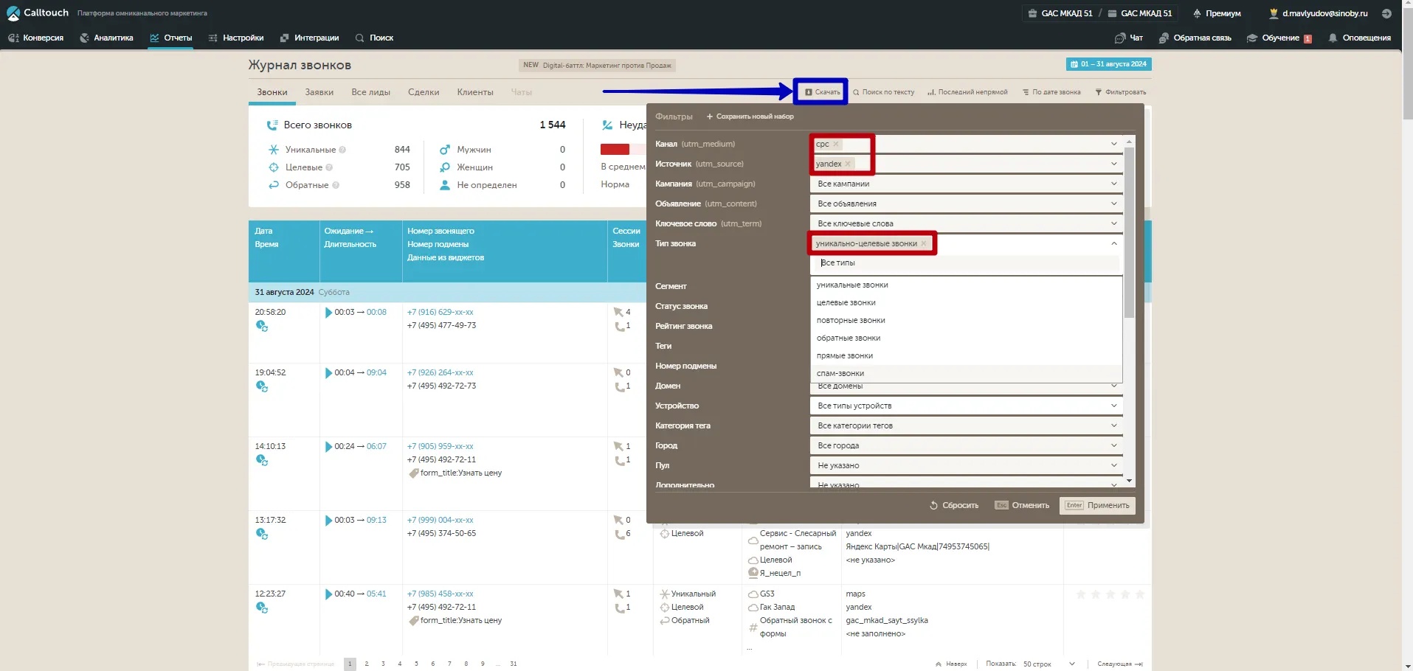Choose обратные звонки option
Image resolution: width=1413 pixels, height=671 pixels.
(848, 338)
